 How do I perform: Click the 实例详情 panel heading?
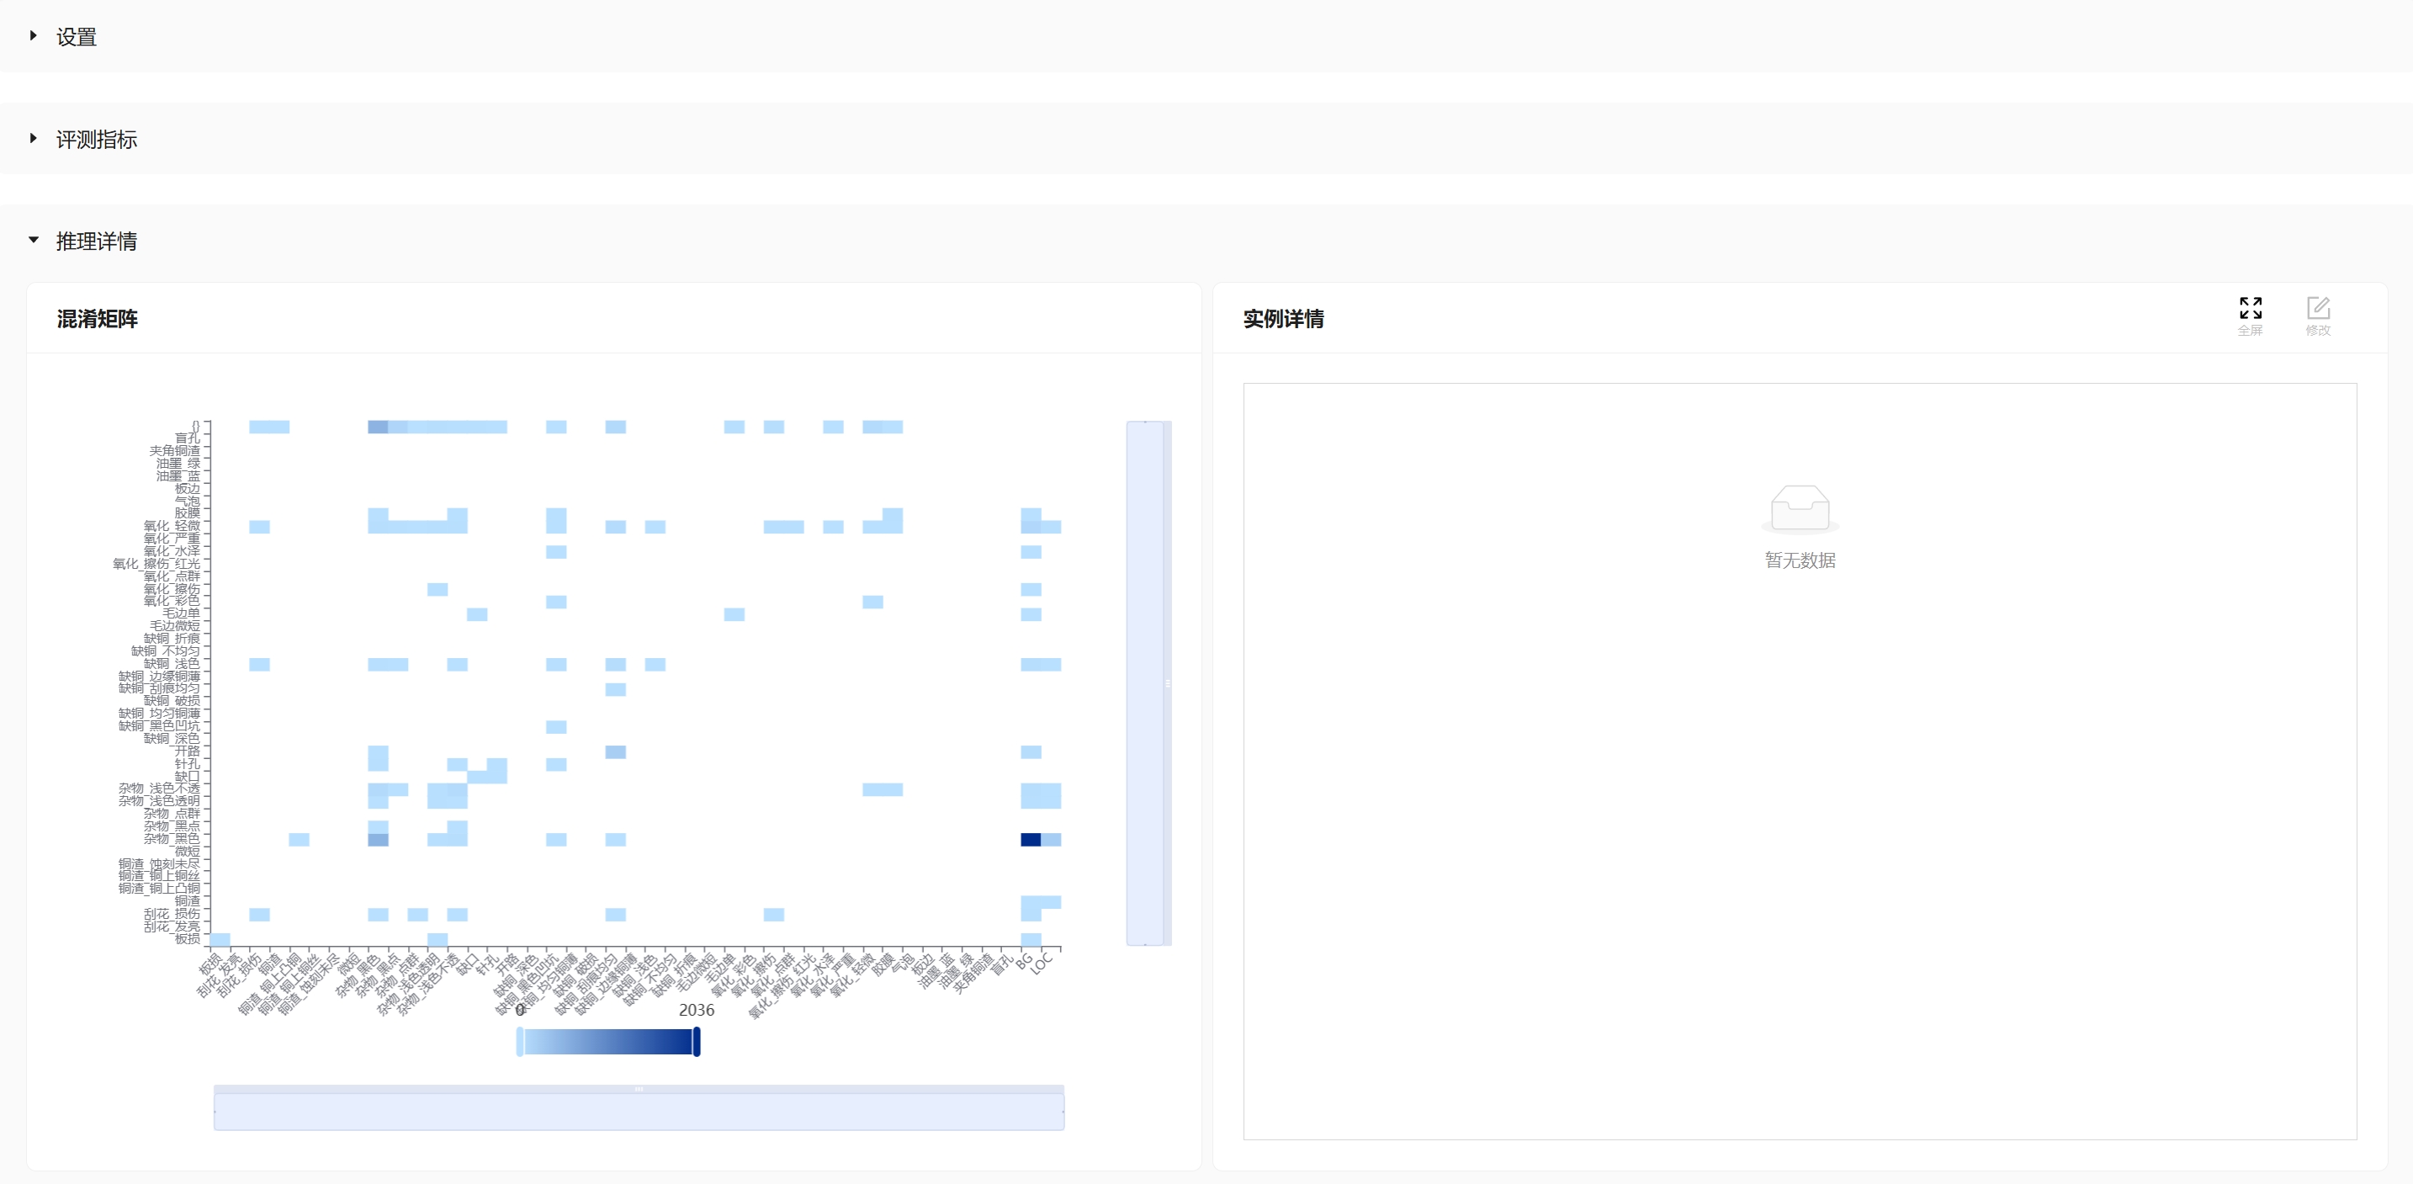1282,320
